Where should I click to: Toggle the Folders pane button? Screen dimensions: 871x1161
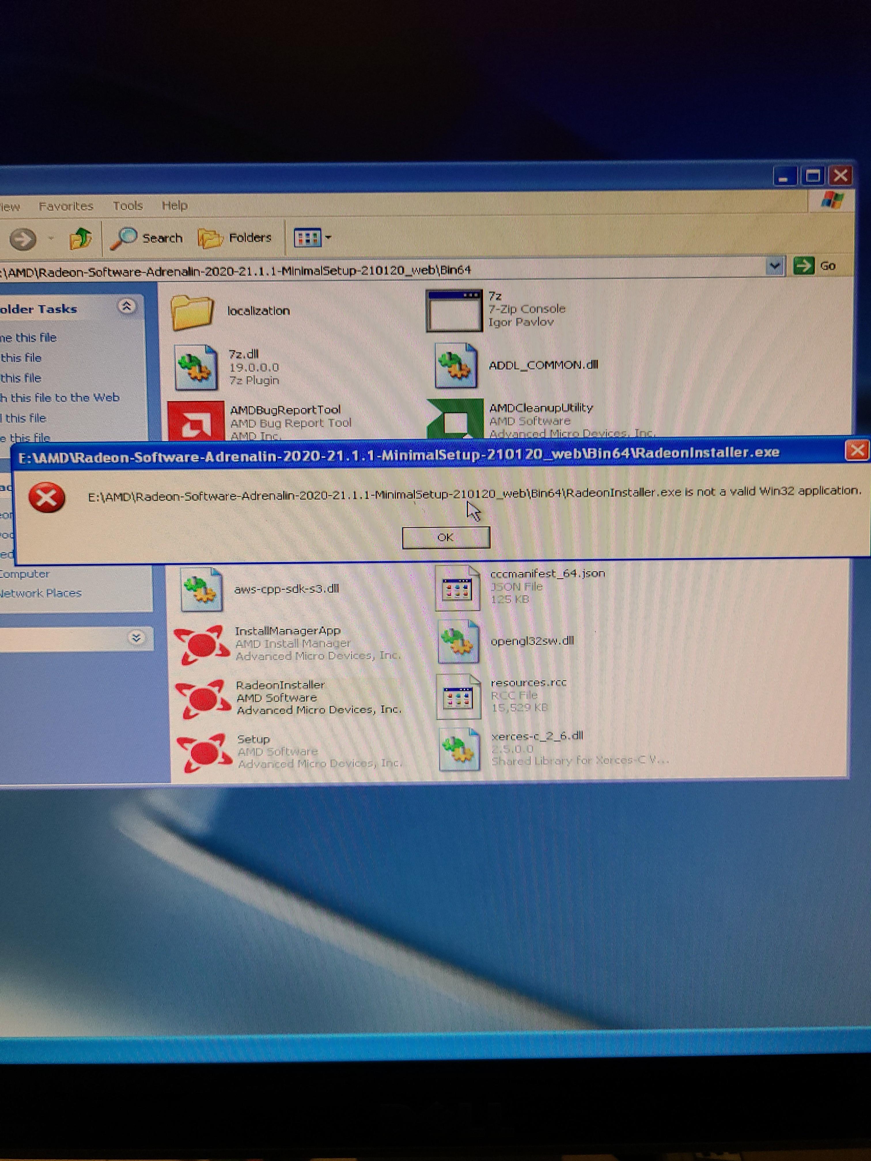pos(235,238)
